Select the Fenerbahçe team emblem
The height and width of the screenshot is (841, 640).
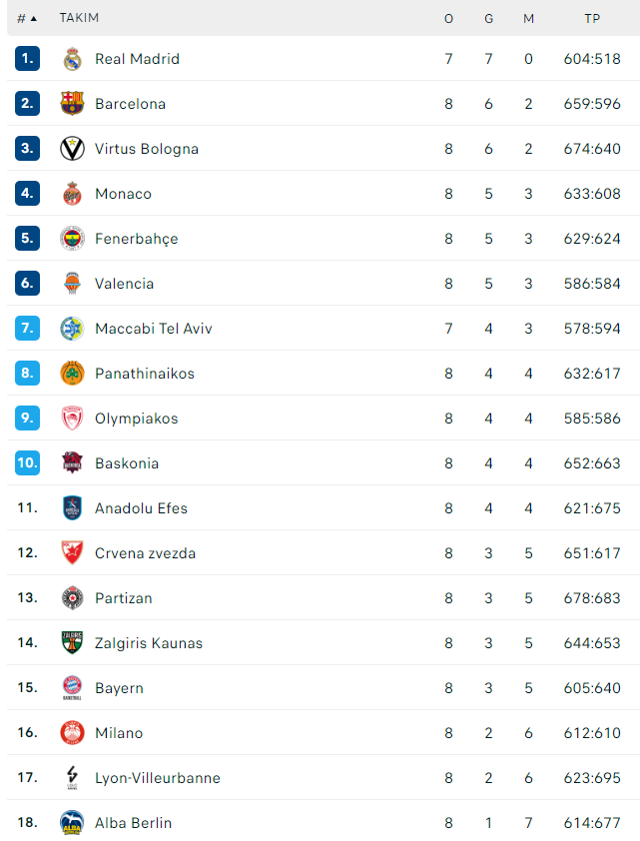point(72,239)
